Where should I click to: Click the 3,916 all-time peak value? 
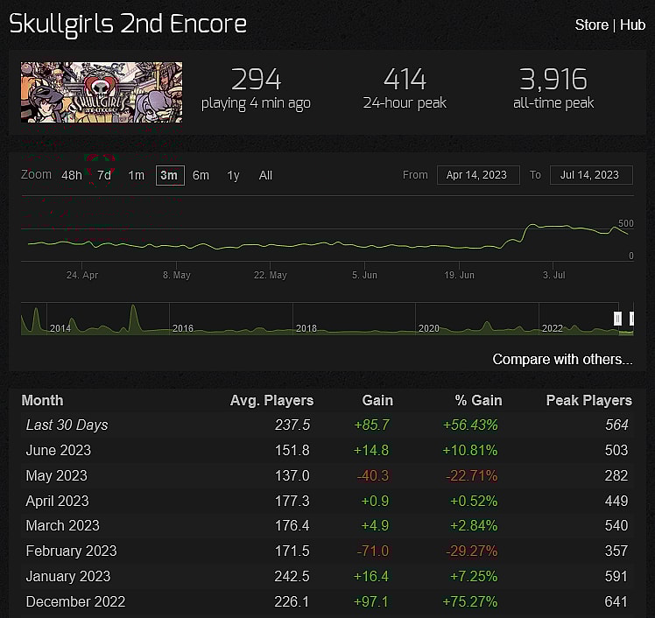click(x=553, y=80)
